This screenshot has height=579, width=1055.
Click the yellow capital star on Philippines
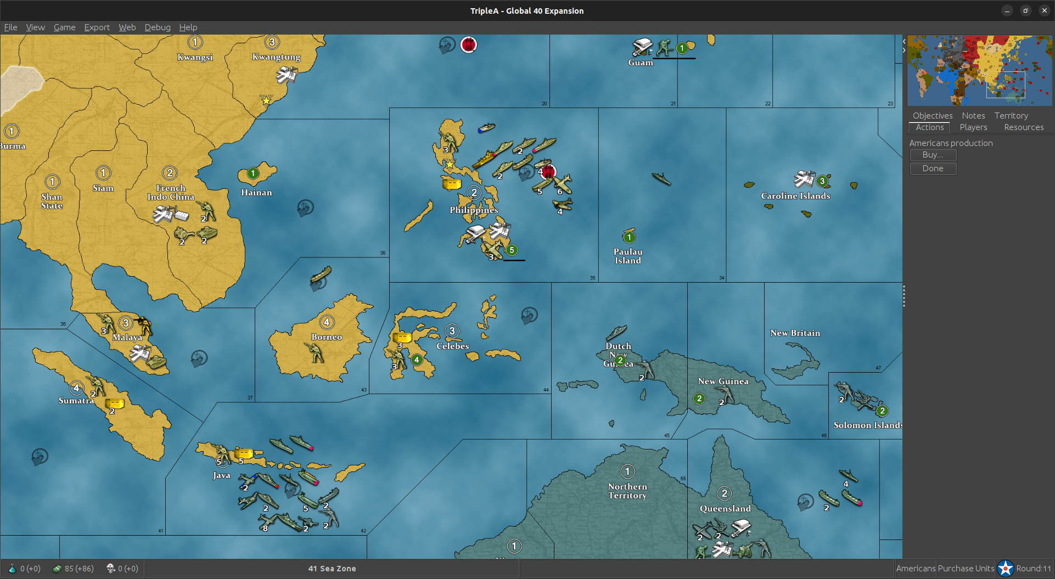[x=450, y=165]
